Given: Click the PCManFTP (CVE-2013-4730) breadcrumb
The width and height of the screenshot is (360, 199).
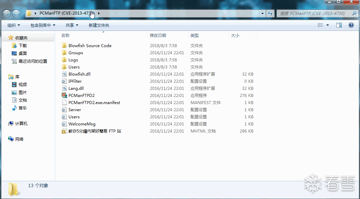Looking at the screenshot, I should click(x=67, y=13).
